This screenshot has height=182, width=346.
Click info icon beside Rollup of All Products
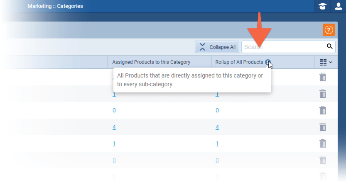[x=268, y=62]
